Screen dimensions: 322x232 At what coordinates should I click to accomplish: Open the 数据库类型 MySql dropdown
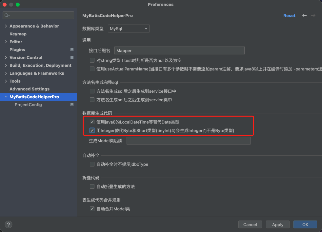coord(129,29)
